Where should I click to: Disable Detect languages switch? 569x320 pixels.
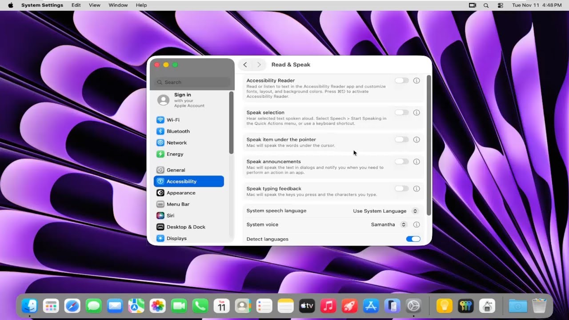tap(413, 239)
